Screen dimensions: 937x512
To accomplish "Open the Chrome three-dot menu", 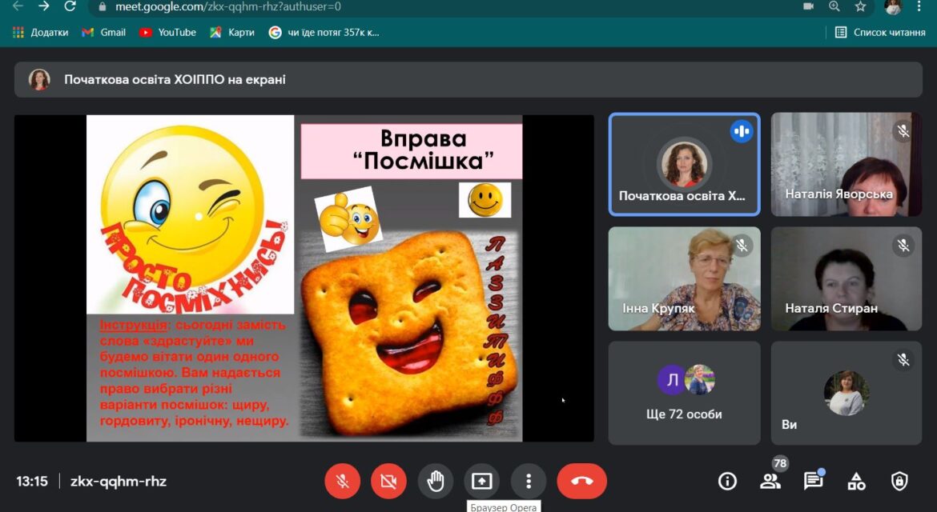I will [919, 6].
